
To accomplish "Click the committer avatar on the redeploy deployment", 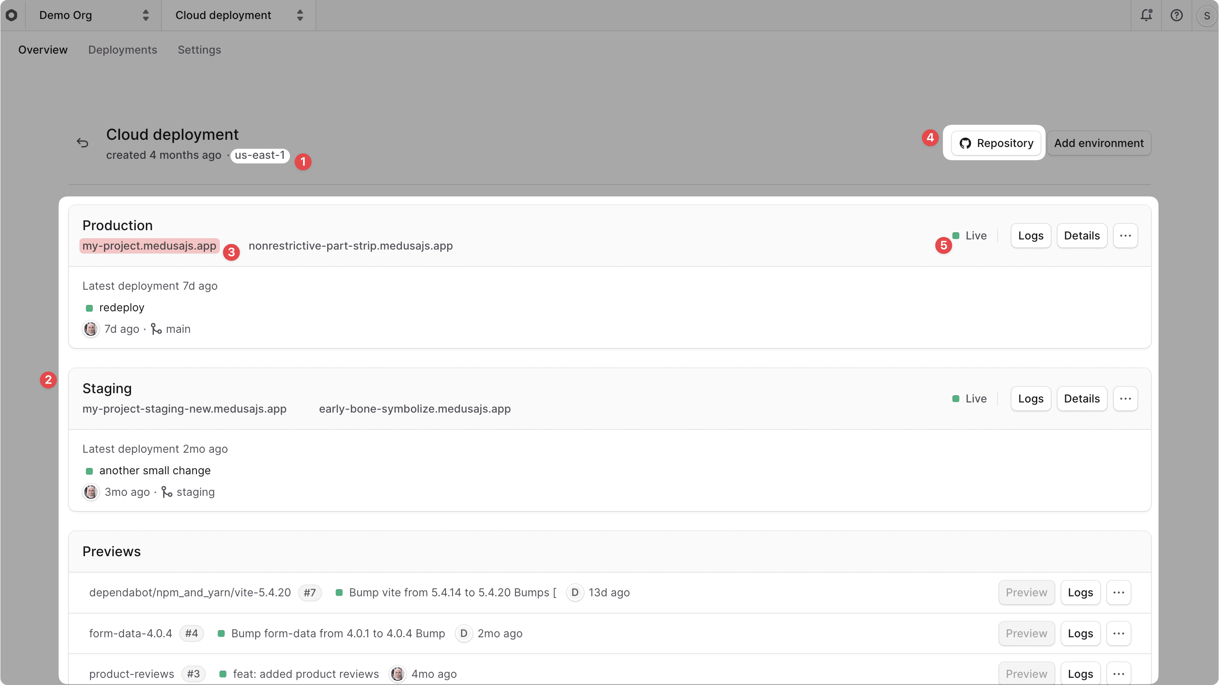I will tap(90, 329).
